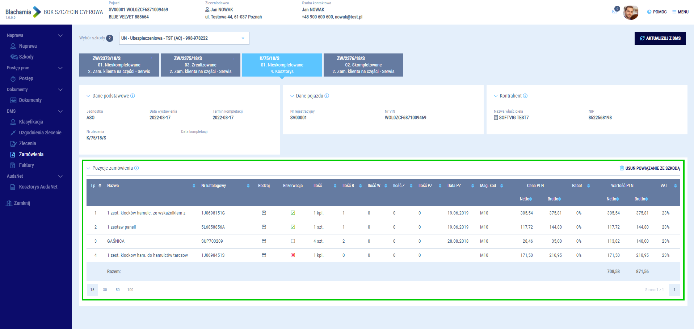
Task: Collapse the DMS sidebar section
Action: coord(60,111)
